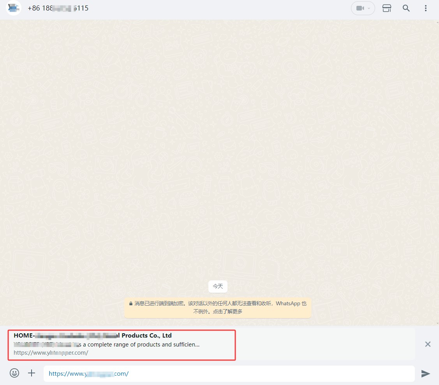Open the business catalog storefront icon
This screenshot has height=385, width=439.
point(386,8)
